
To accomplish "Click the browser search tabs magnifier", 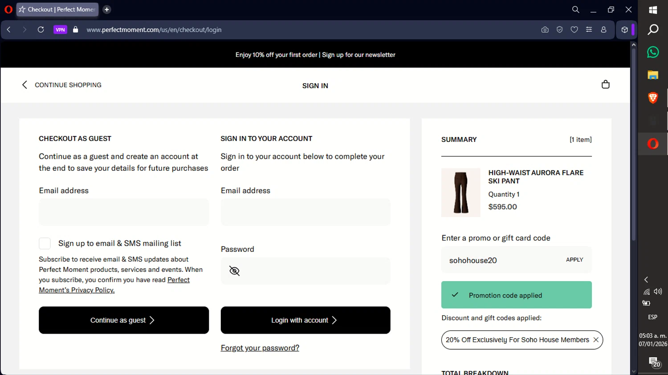I will click(575, 9).
